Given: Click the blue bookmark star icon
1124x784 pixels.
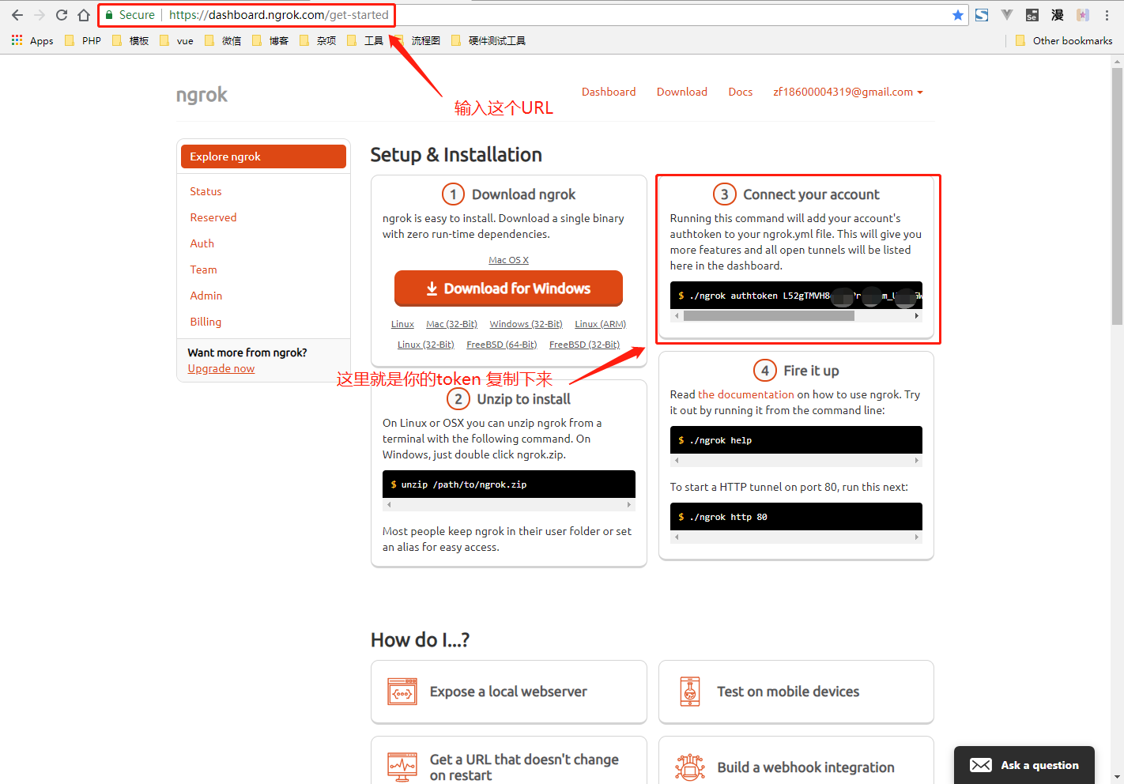Looking at the screenshot, I should [958, 15].
